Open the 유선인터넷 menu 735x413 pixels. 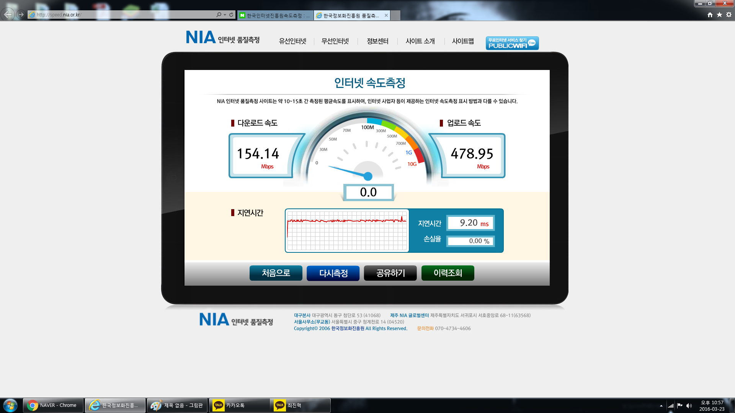click(x=292, y=41)
